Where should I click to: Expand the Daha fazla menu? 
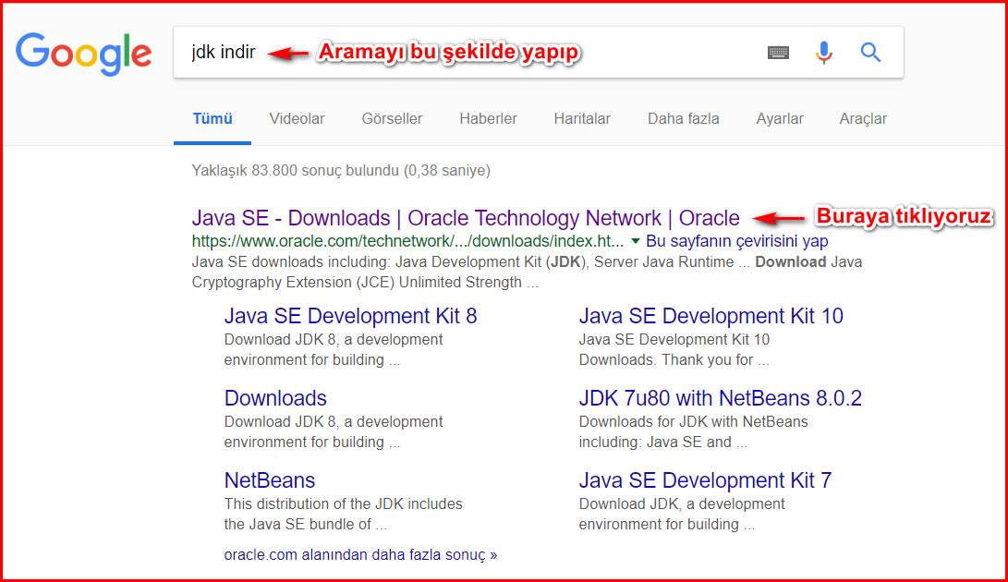683,119
